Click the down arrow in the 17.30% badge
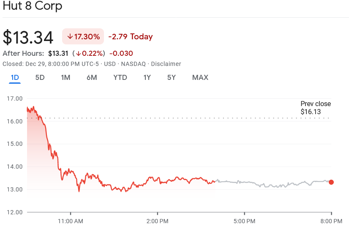349x227 pixels. (x=70, y=36)
